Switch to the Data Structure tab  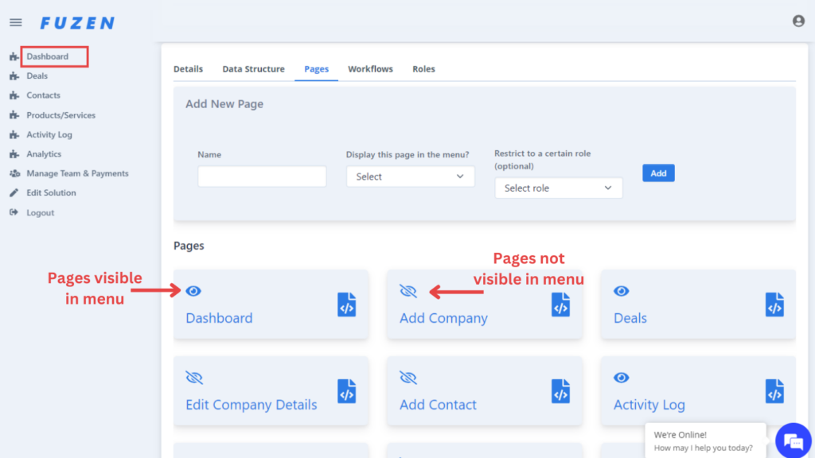tap(254, 69)
